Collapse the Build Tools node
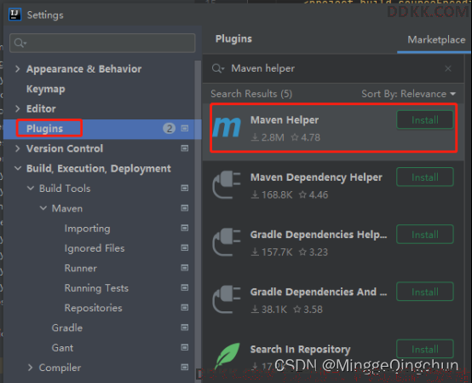472x383 pixels. point(31,189)
